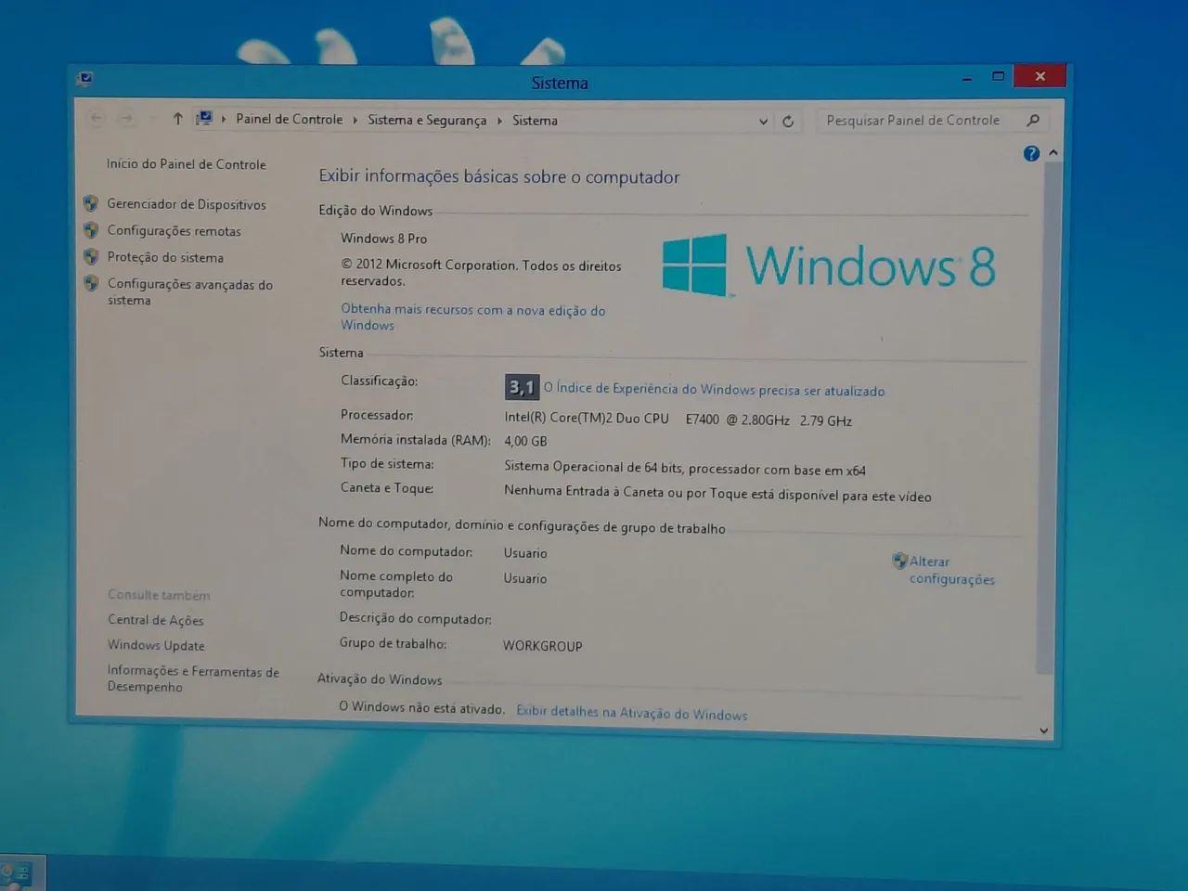Click Alterar configurações link
Viewport: 1188px width, 891px height.
coord(951,570)
